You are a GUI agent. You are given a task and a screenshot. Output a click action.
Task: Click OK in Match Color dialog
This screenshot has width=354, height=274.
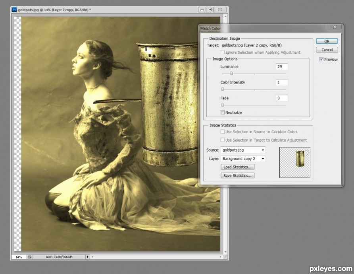327,41
